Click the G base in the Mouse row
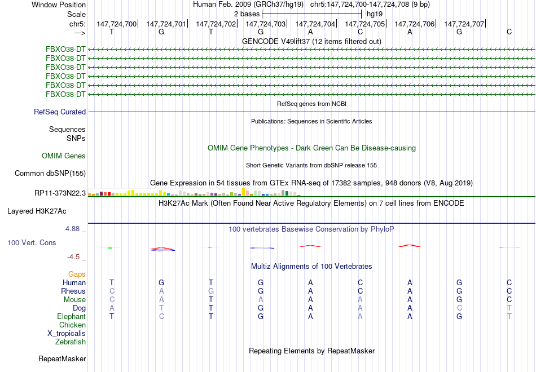Viewport: 536px width, 372px height. (459, 300)
